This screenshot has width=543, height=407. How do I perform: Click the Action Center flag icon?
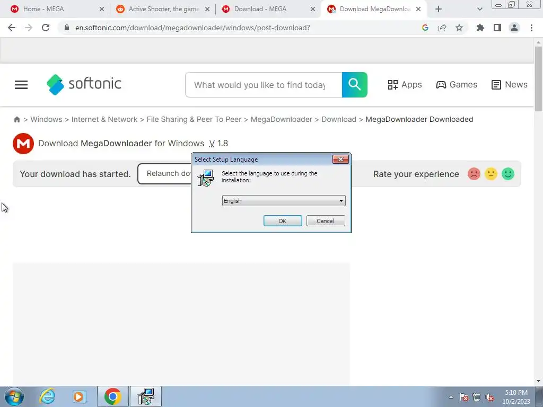[x=463, y=397]
